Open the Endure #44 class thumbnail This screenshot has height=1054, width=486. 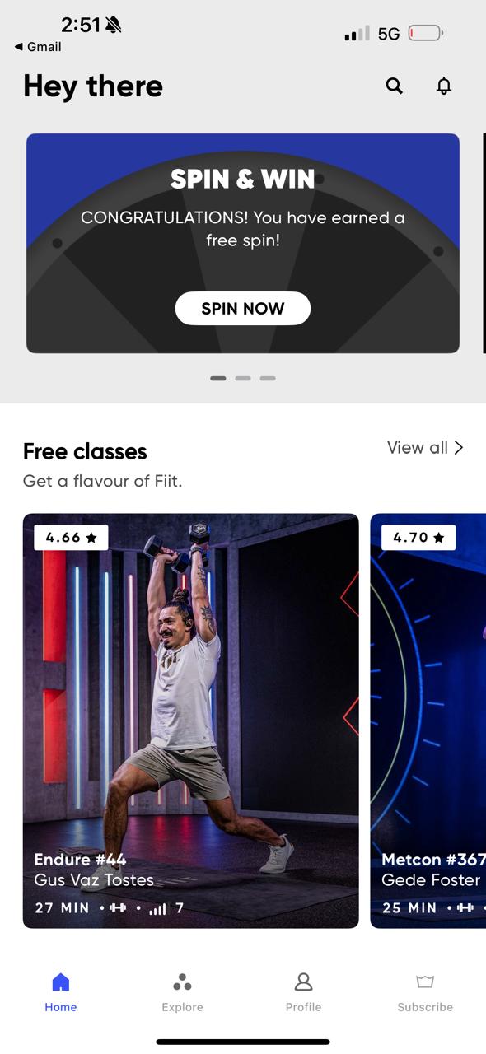[x=191, y=721]
